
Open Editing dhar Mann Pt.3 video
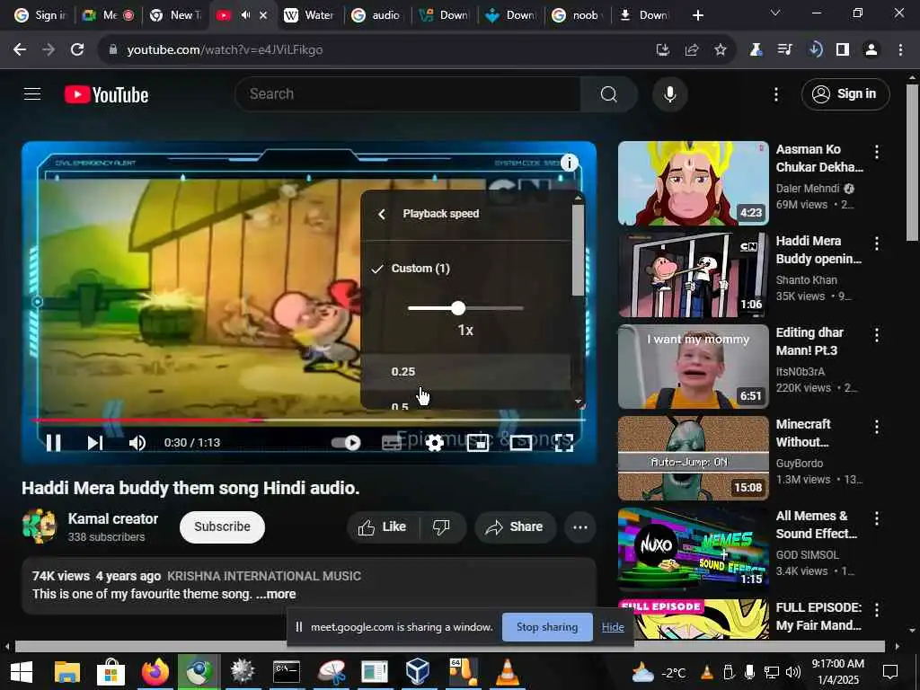[693, 367]
